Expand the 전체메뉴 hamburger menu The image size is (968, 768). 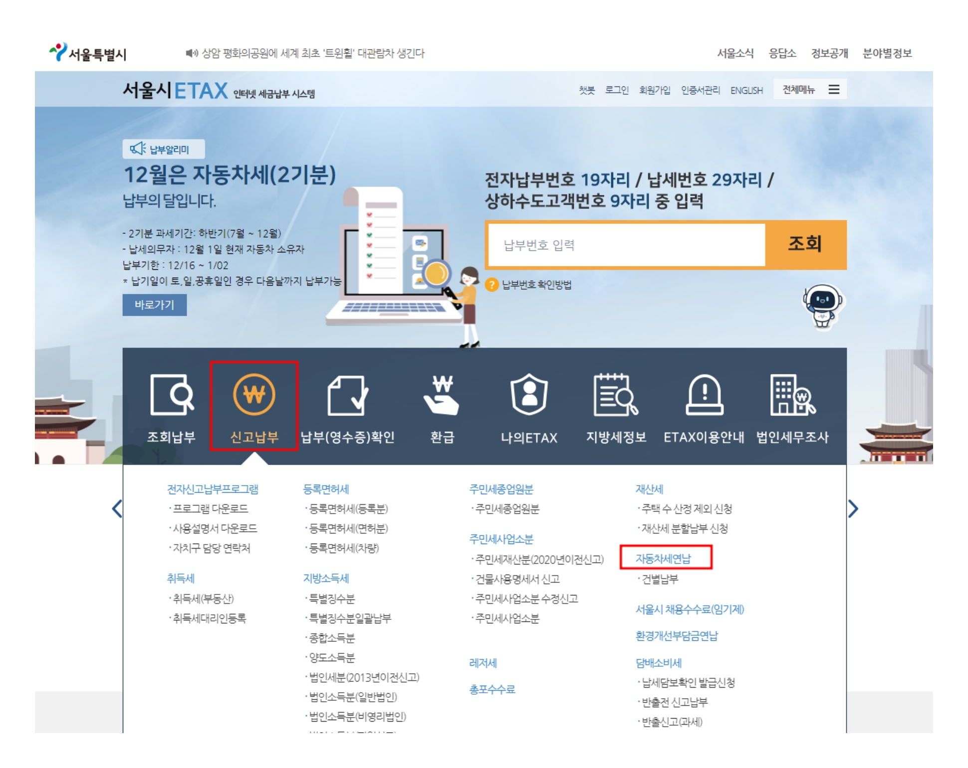[x=834, y=89]
